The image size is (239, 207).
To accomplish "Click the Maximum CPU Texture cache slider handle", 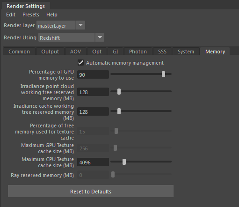I will click(x=124, y=162).
